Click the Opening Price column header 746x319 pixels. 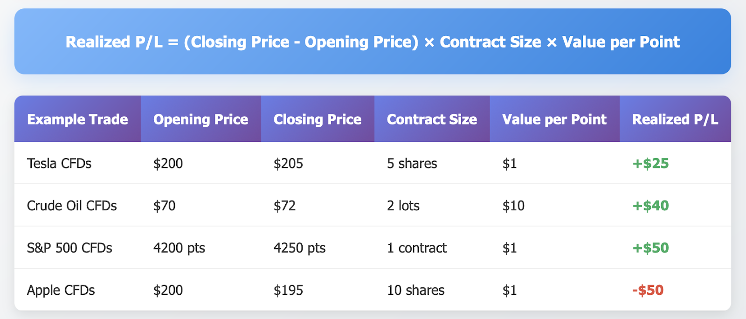(200, 119)
